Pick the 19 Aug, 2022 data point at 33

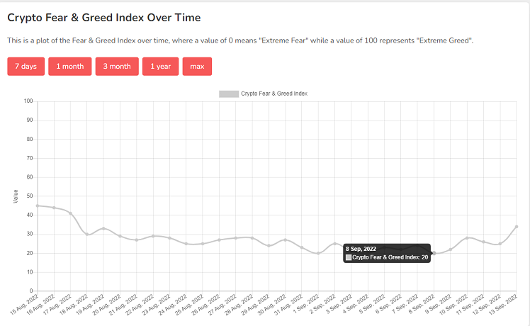click(x=103, y=228)
